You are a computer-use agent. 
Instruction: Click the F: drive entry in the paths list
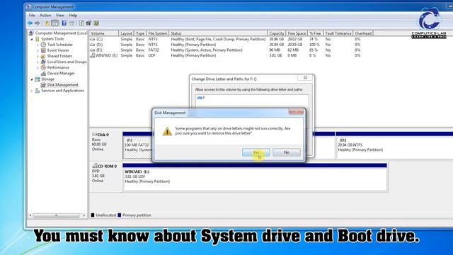pos(201,98)
